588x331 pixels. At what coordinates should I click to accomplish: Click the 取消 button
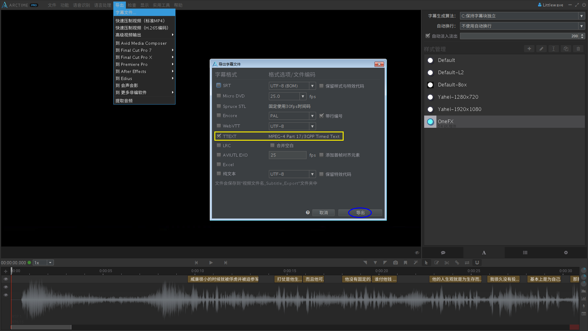323,213
